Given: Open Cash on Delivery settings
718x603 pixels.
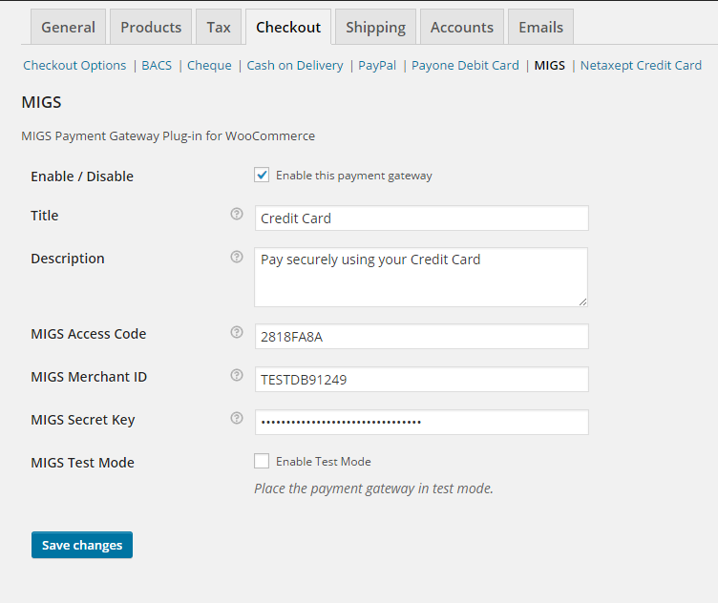Looking at the screenshot, I should coord(295,66).
